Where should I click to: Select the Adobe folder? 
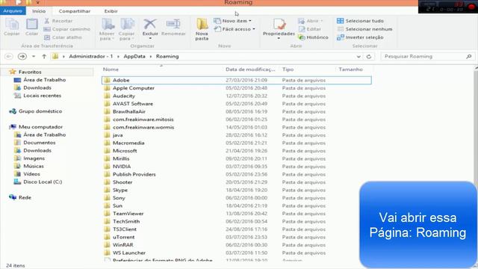(237, 80)
